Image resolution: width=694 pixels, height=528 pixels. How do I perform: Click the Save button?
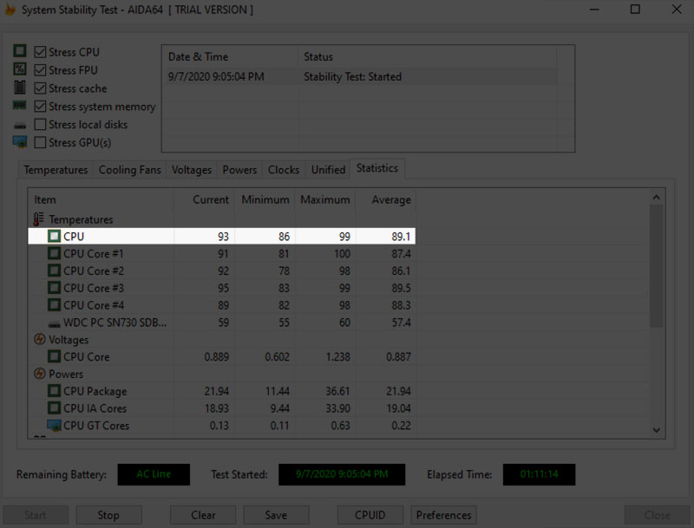[276, 515]
